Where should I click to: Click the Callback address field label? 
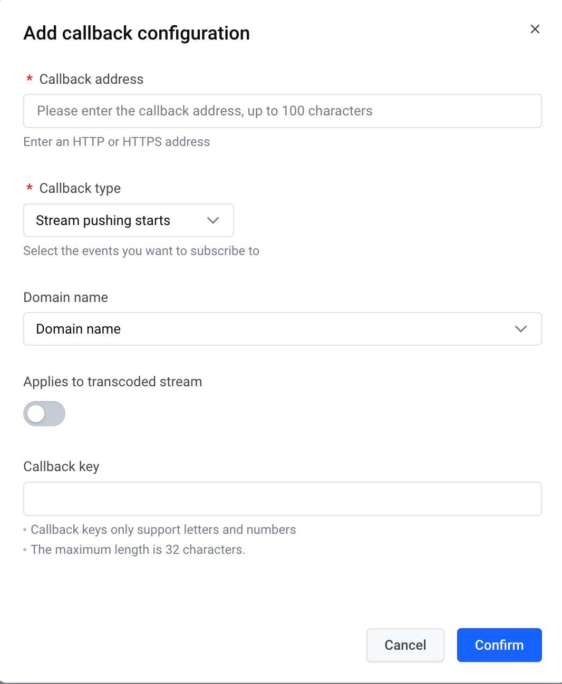(x=91, y=79)
